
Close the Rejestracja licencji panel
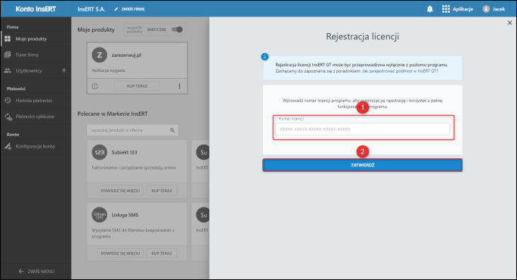[509, 23]
